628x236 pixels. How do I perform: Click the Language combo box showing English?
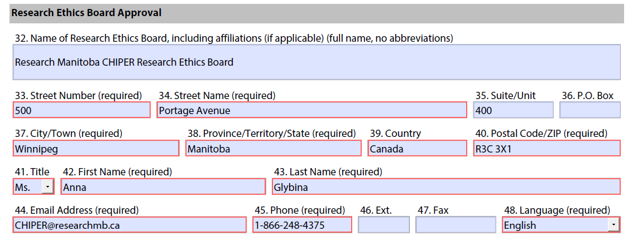[555, 225]
